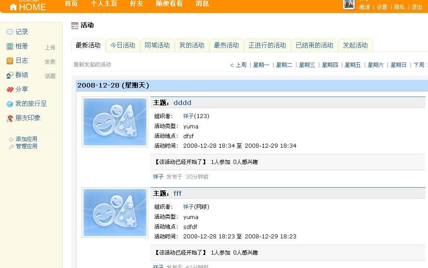Open the fff activity thumbnail
The width and height of the screenshot is (428, 268).
coord(115,213)
